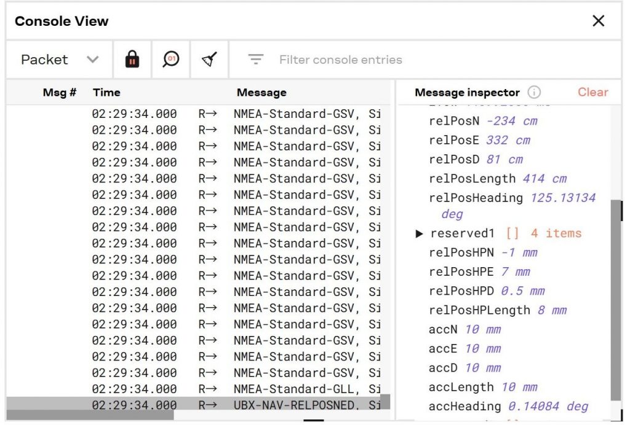Click the accHeading 0.14084 deg field
630x425 pixels.
[x=508, y=407]
